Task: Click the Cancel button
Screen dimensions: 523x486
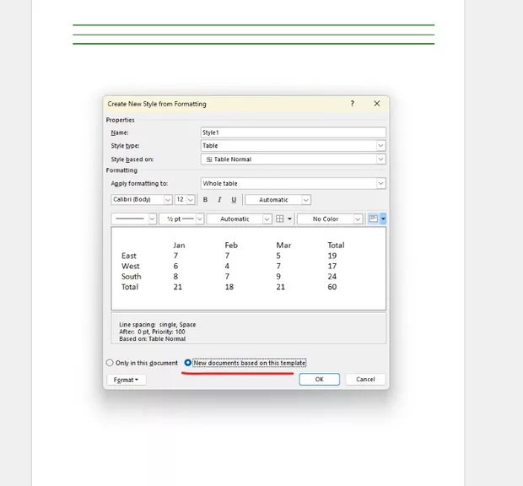Action: [x=365, y=380]
